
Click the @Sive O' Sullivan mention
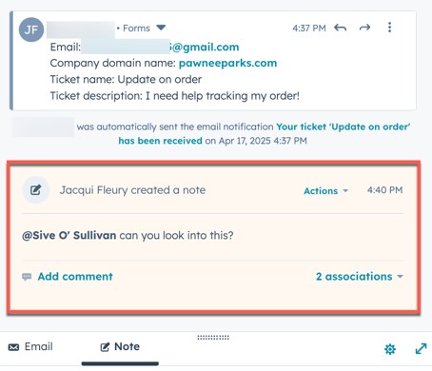pos(69,236)
